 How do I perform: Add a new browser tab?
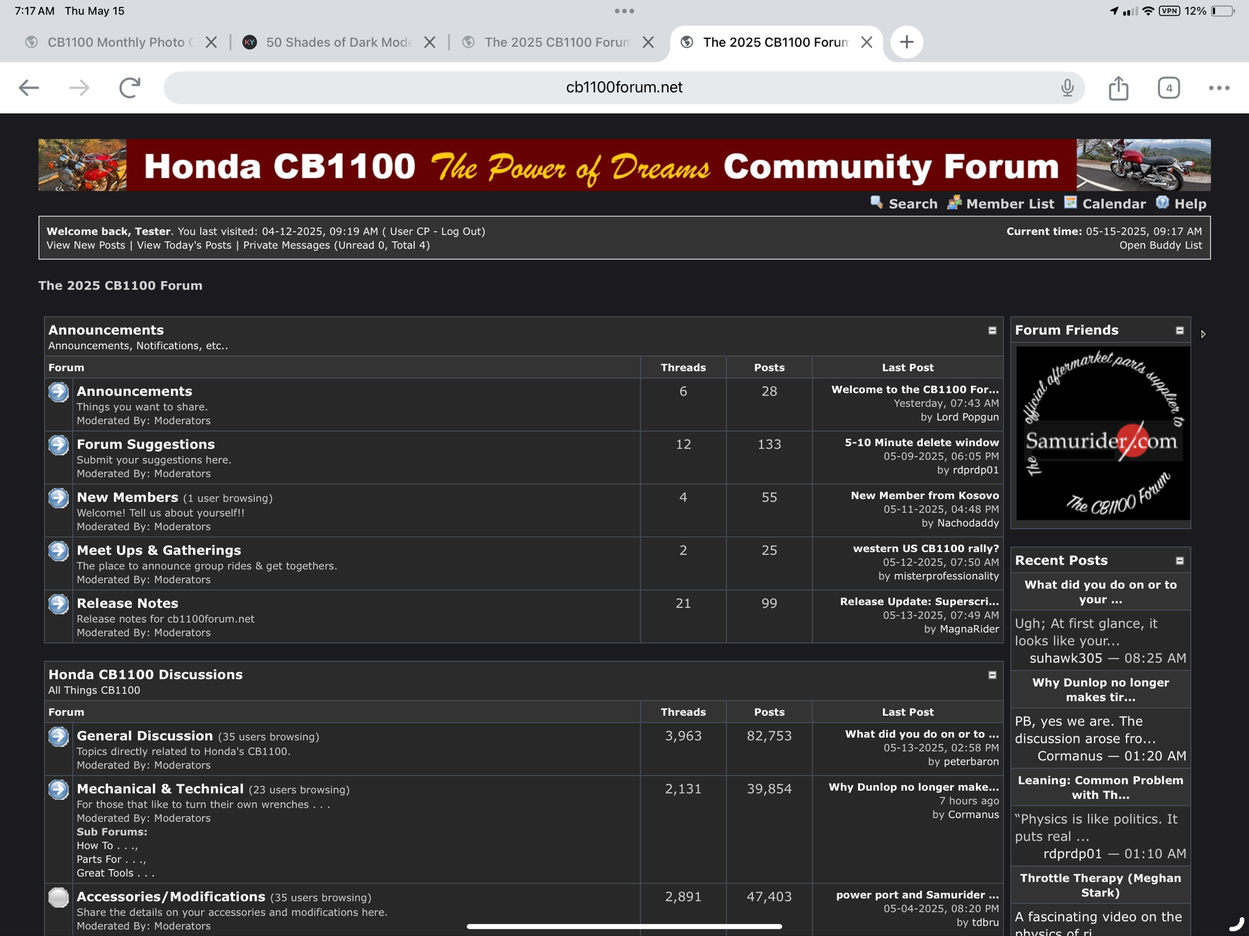[906, 42]
